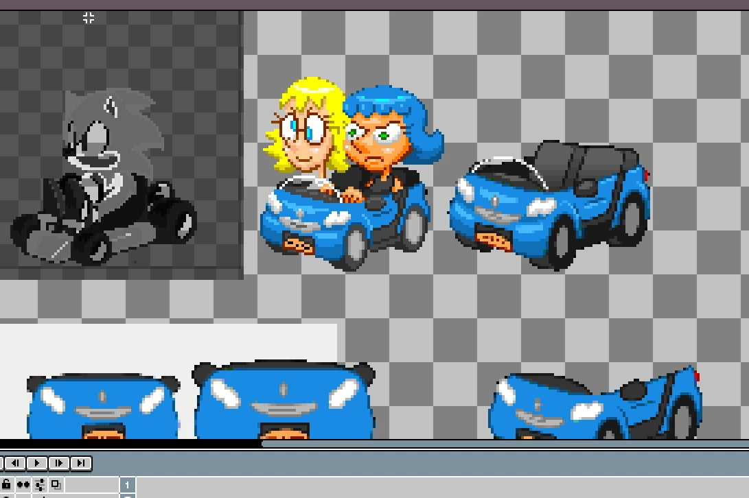Viewport: 749px width, 498px height.
Task: Go to the next frame
Action: [x=59, y=462]
